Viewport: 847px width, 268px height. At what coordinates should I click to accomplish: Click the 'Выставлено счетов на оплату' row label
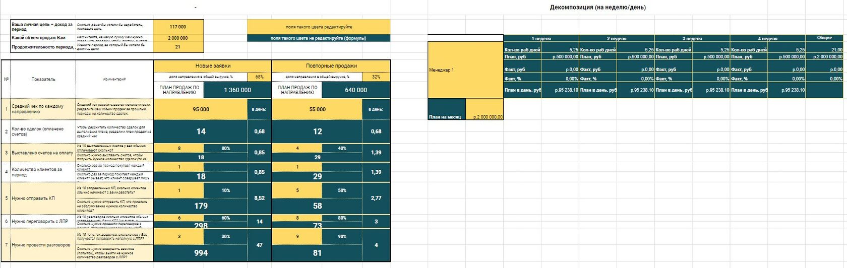click(x=42, y=153)
